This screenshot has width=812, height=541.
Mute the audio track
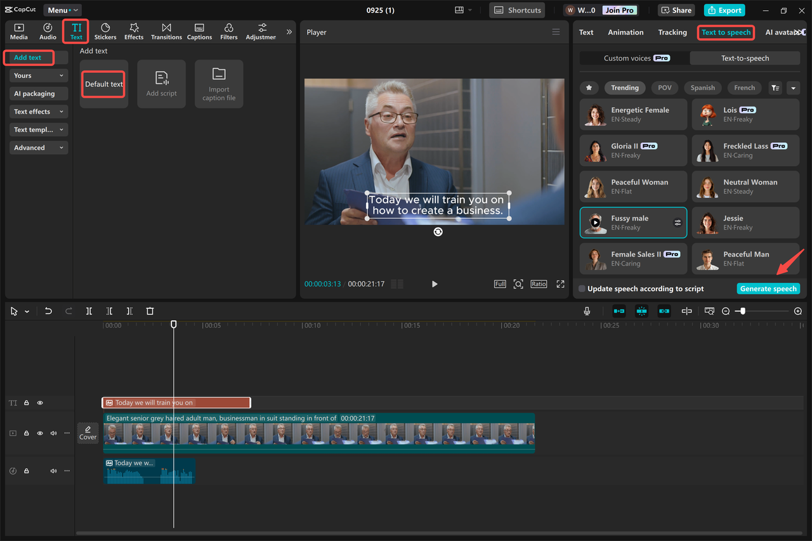(x=53, y=470)
